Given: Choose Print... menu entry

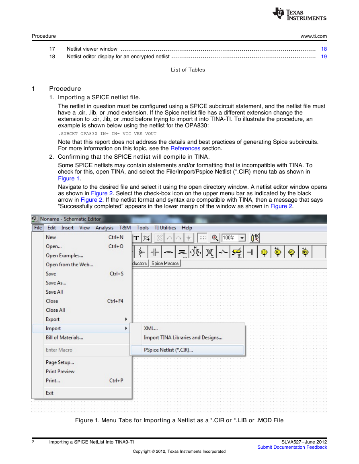Looking at the screenshot, I should coord(82,381).
